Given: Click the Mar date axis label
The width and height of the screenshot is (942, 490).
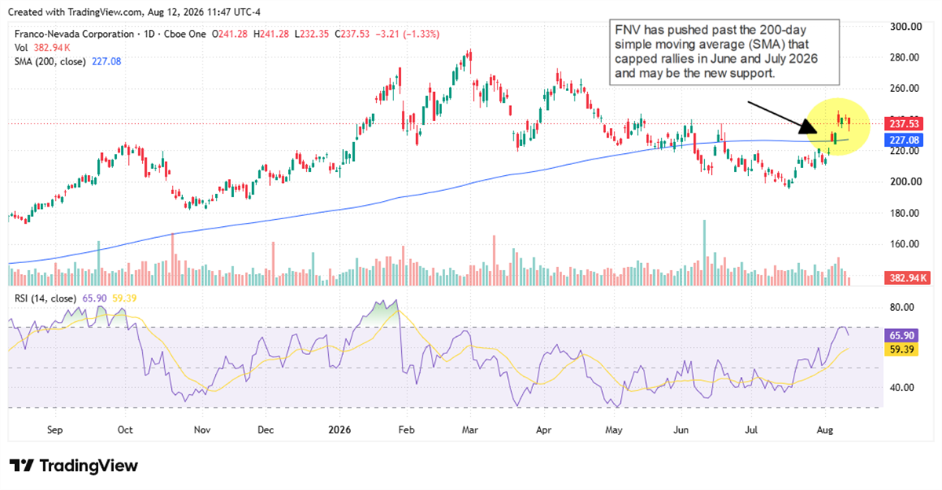Looking at the screenshot, I should point(470,430).
